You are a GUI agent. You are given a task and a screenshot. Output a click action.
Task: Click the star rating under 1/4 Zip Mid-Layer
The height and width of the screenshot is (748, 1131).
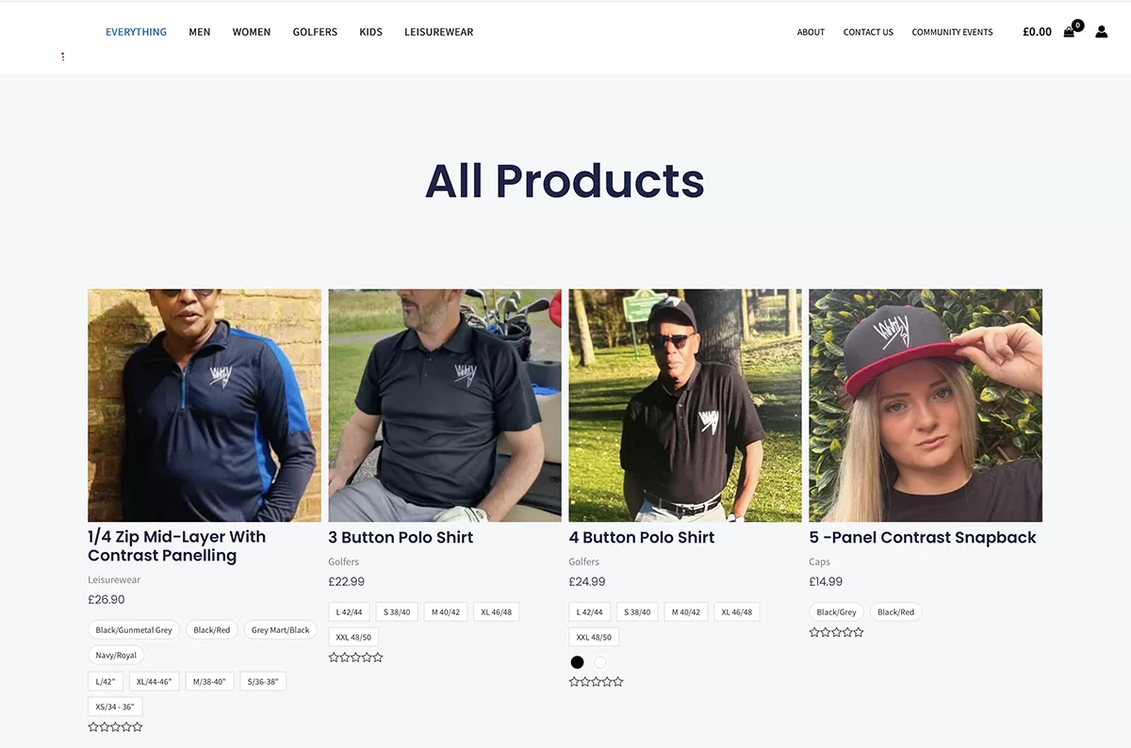click(115, 727)
